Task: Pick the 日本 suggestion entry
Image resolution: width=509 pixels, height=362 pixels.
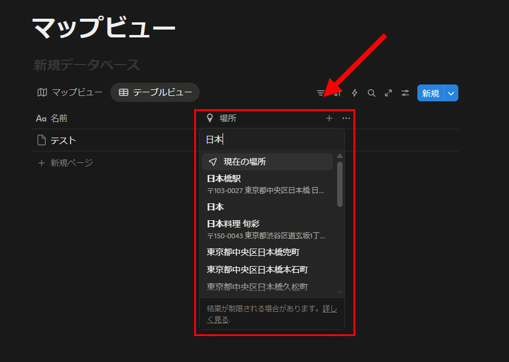Action: click(216, 207)
